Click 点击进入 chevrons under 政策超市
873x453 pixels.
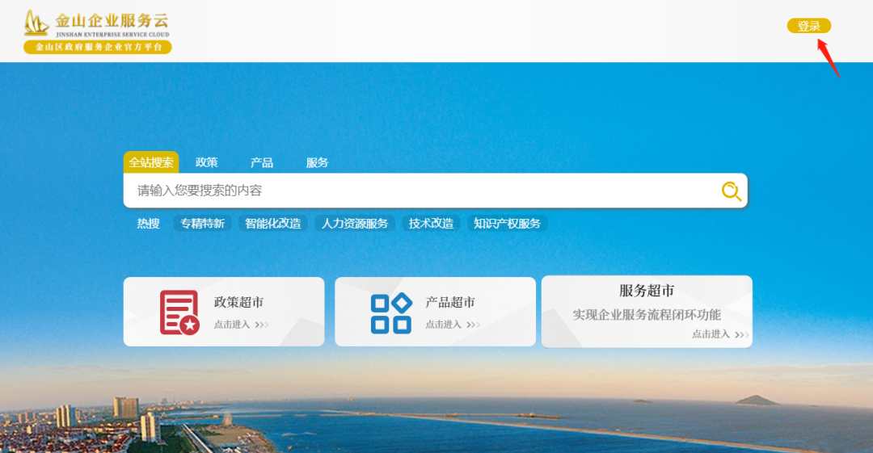241,325
